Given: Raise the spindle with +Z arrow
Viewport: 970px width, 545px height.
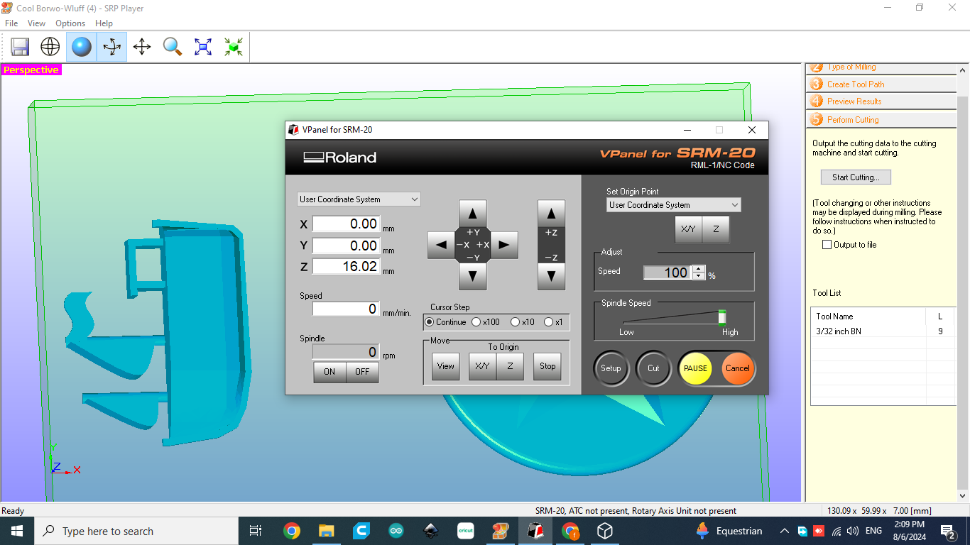Looking at the screenshot, I should [551, 212].
